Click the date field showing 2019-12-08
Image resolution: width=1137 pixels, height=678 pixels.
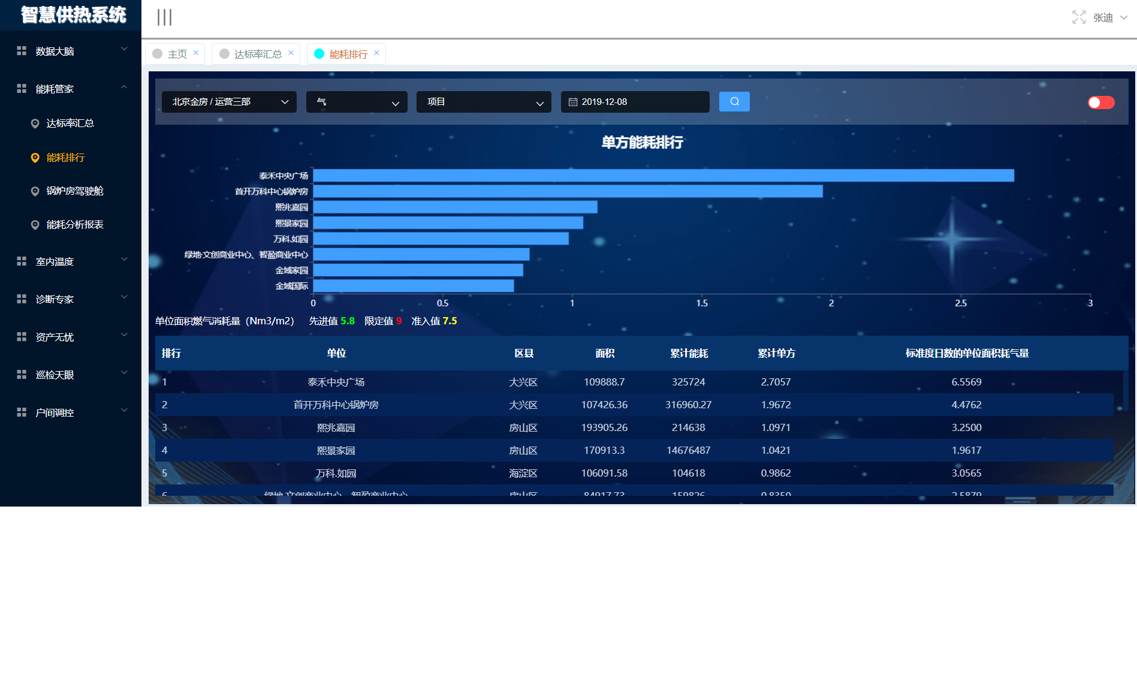tap(635, 102)
